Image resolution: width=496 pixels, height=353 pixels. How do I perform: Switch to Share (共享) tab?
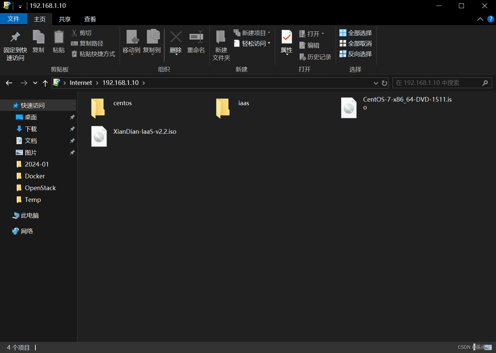click(x=65, y=19)
